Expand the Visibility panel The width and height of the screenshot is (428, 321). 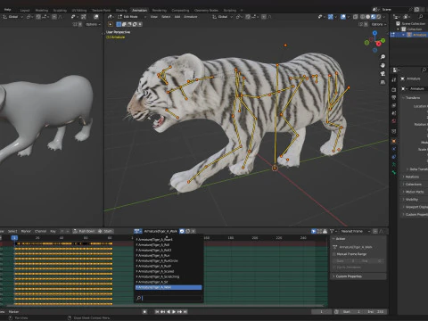pyautogui.click(x=411, y=200)
